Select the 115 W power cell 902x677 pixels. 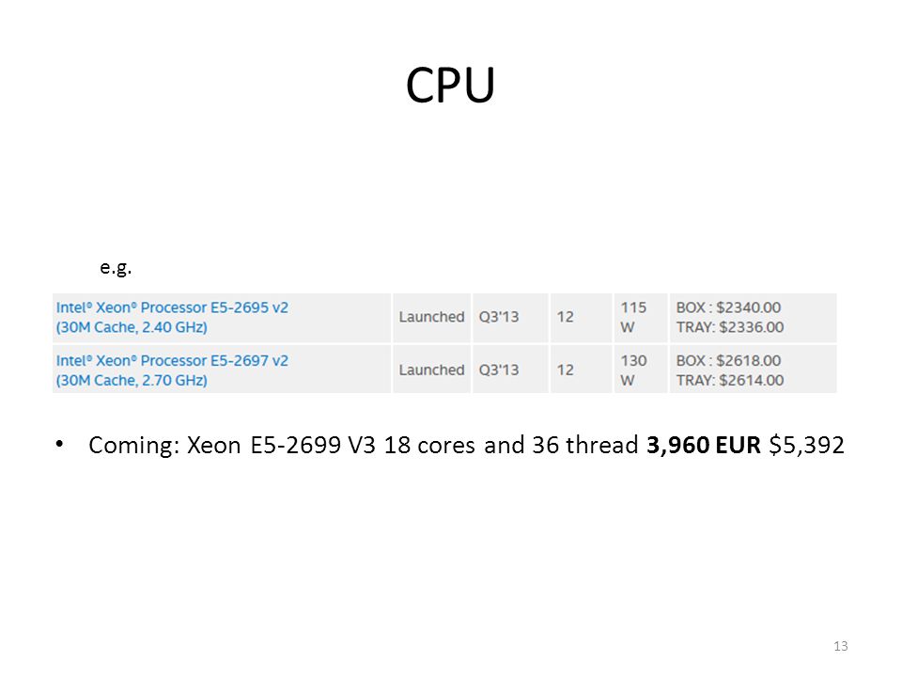[x=633, y=317]
